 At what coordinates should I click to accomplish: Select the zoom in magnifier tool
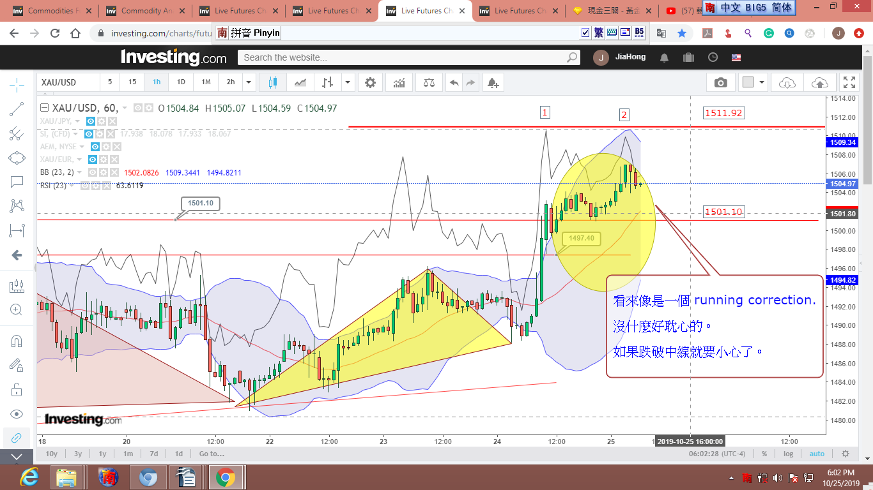[17, 309]
